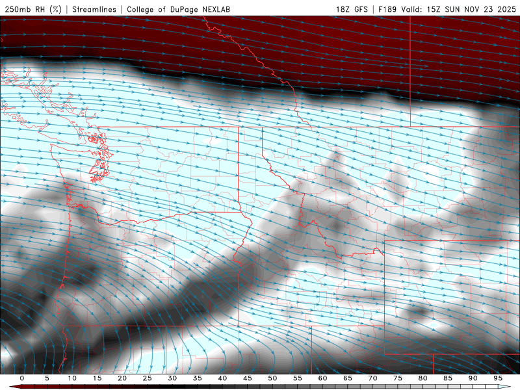Click the colorbar label "60"
The height and width of the screenshot is (390, 520).
pos(322,378)
